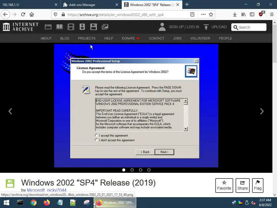Open a new Firefox tab

click(187, 5)
